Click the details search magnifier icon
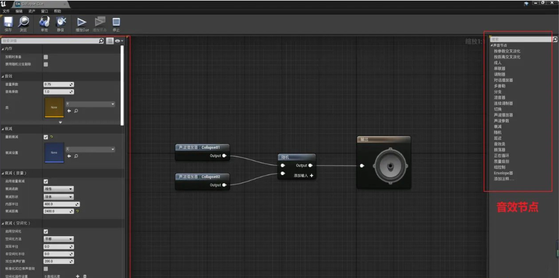The height and width of the screenshot is (278, 559). click(x=101, y=41)
